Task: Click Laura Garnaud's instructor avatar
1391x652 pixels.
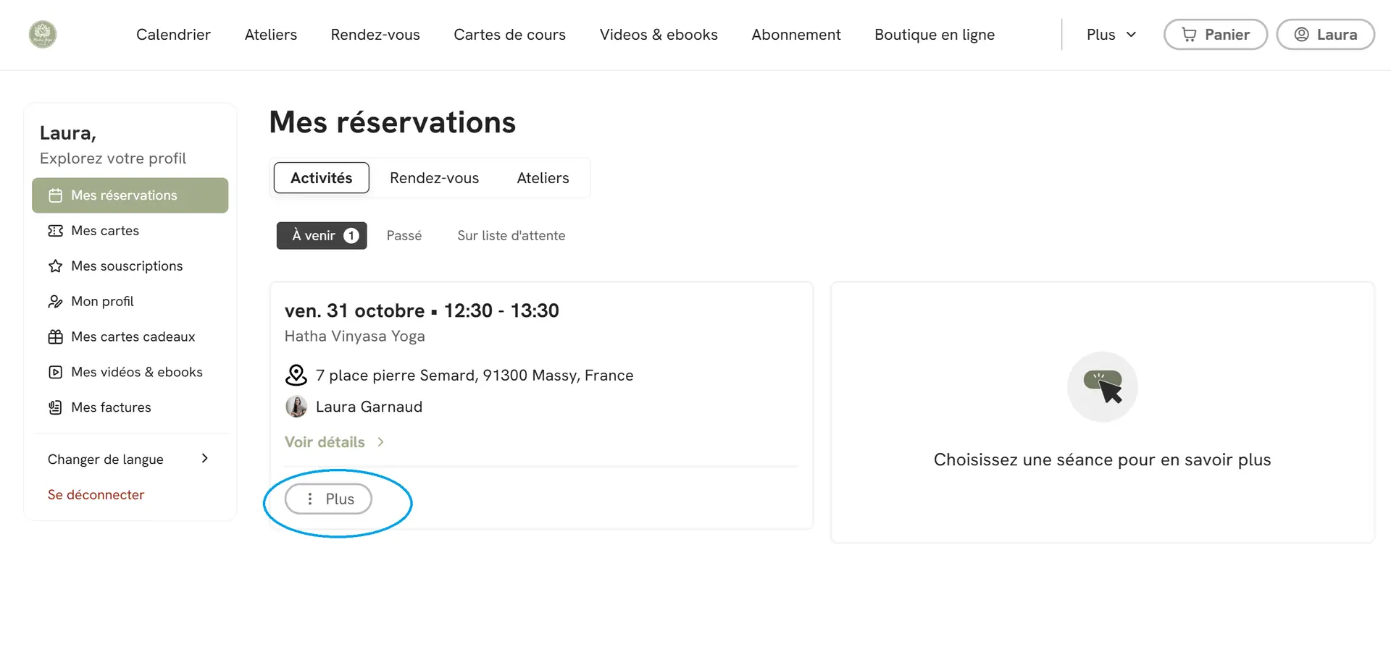Action: (x=296, y=407)
